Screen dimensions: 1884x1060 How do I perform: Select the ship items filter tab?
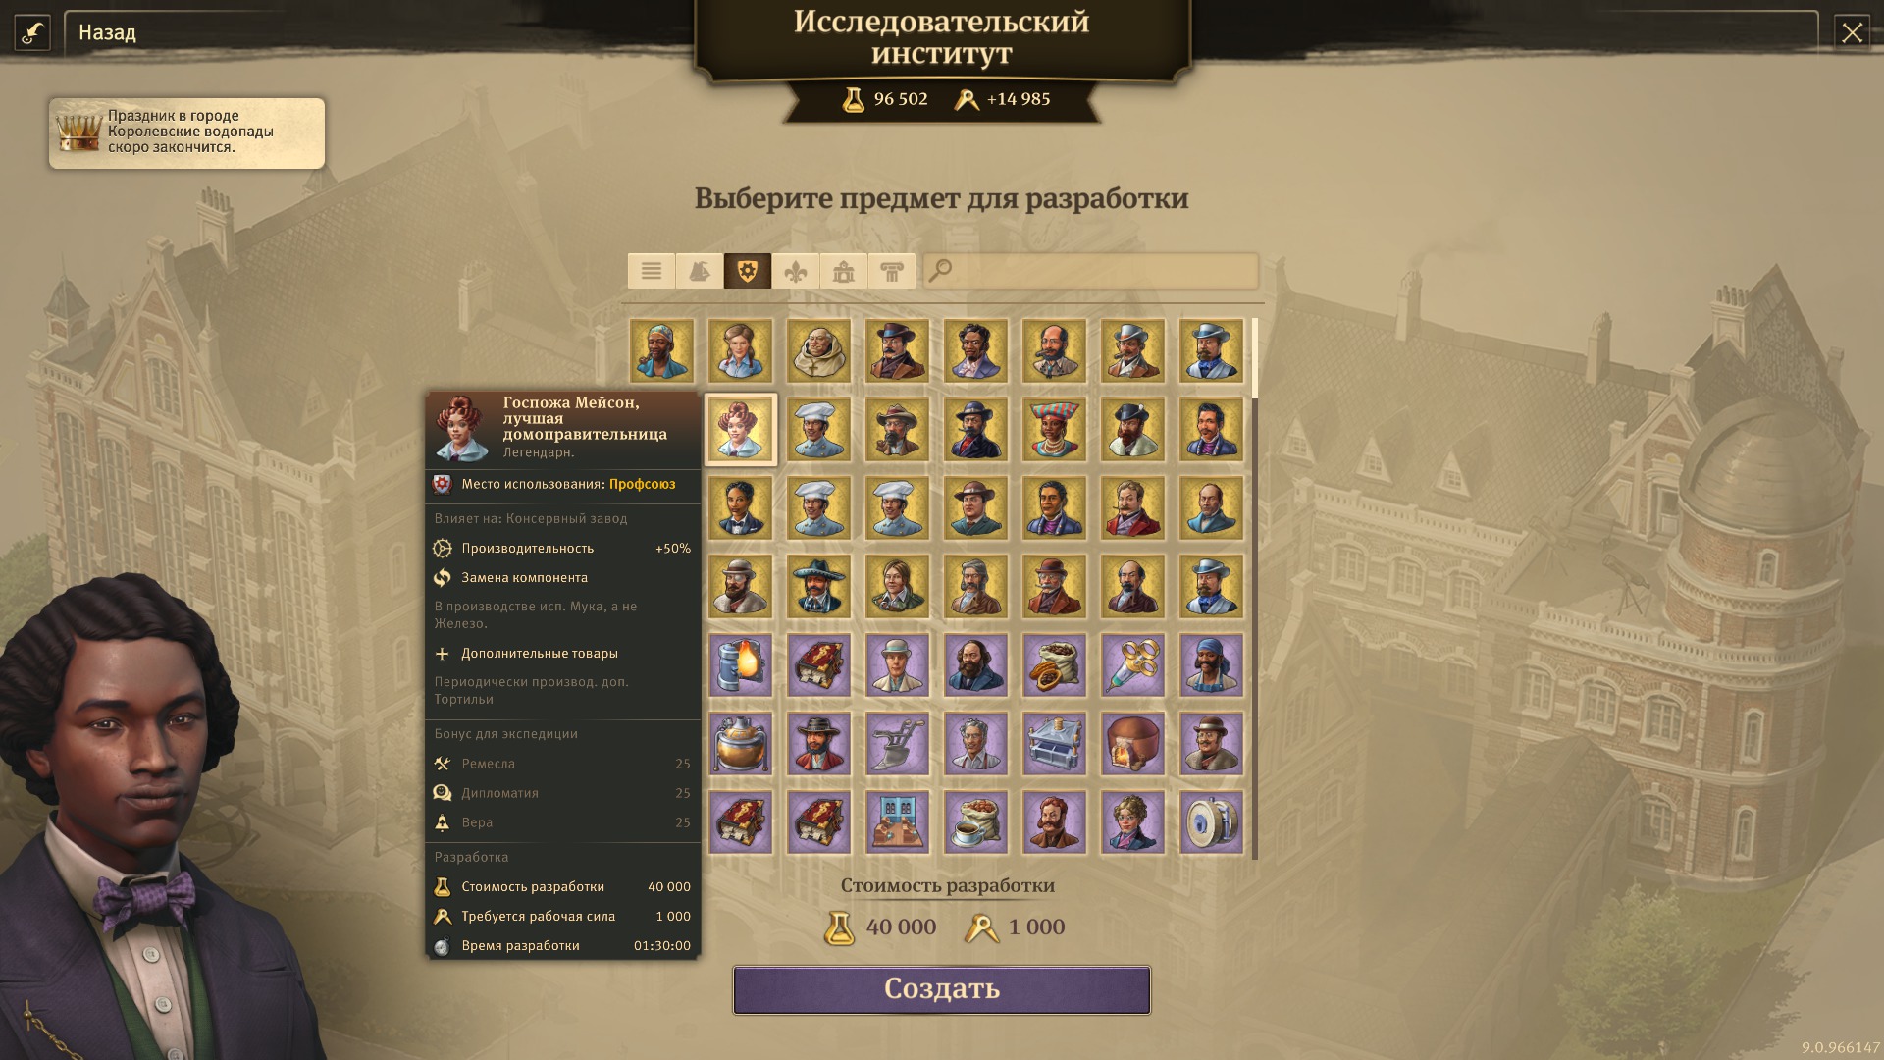699,271
